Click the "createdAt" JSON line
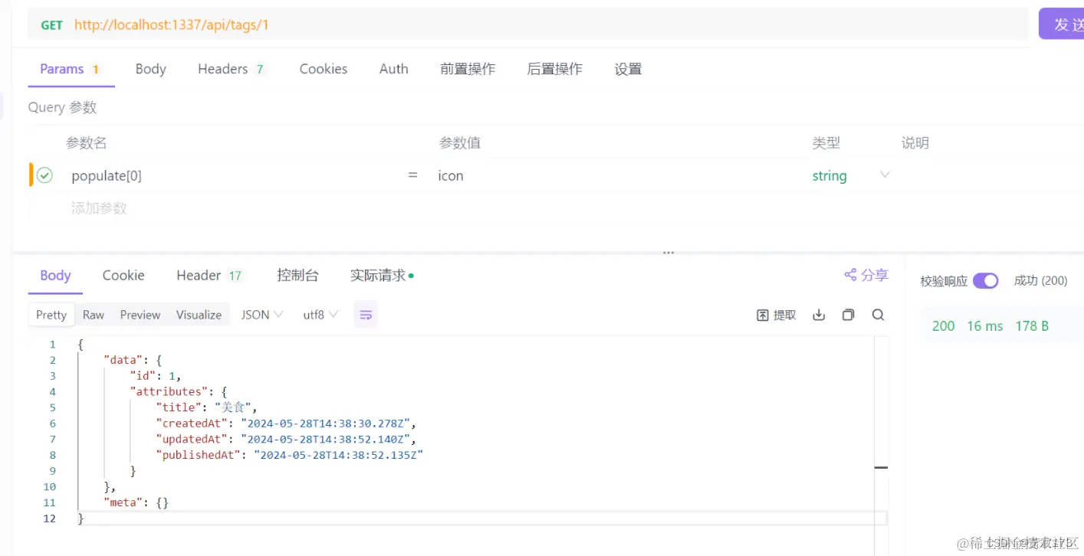This screenshot has width=1084, height=556. click(286, 424)
